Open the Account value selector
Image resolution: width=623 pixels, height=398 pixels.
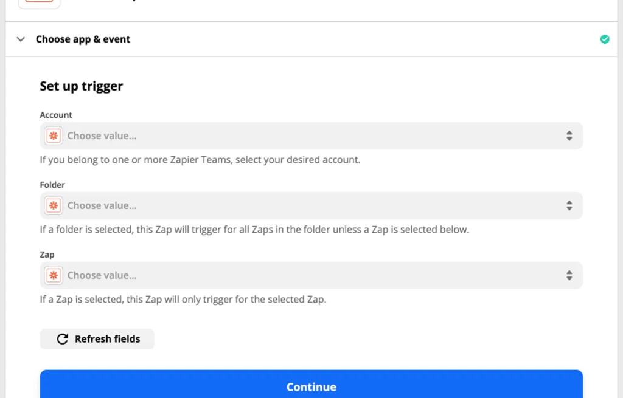click(304, 136)
